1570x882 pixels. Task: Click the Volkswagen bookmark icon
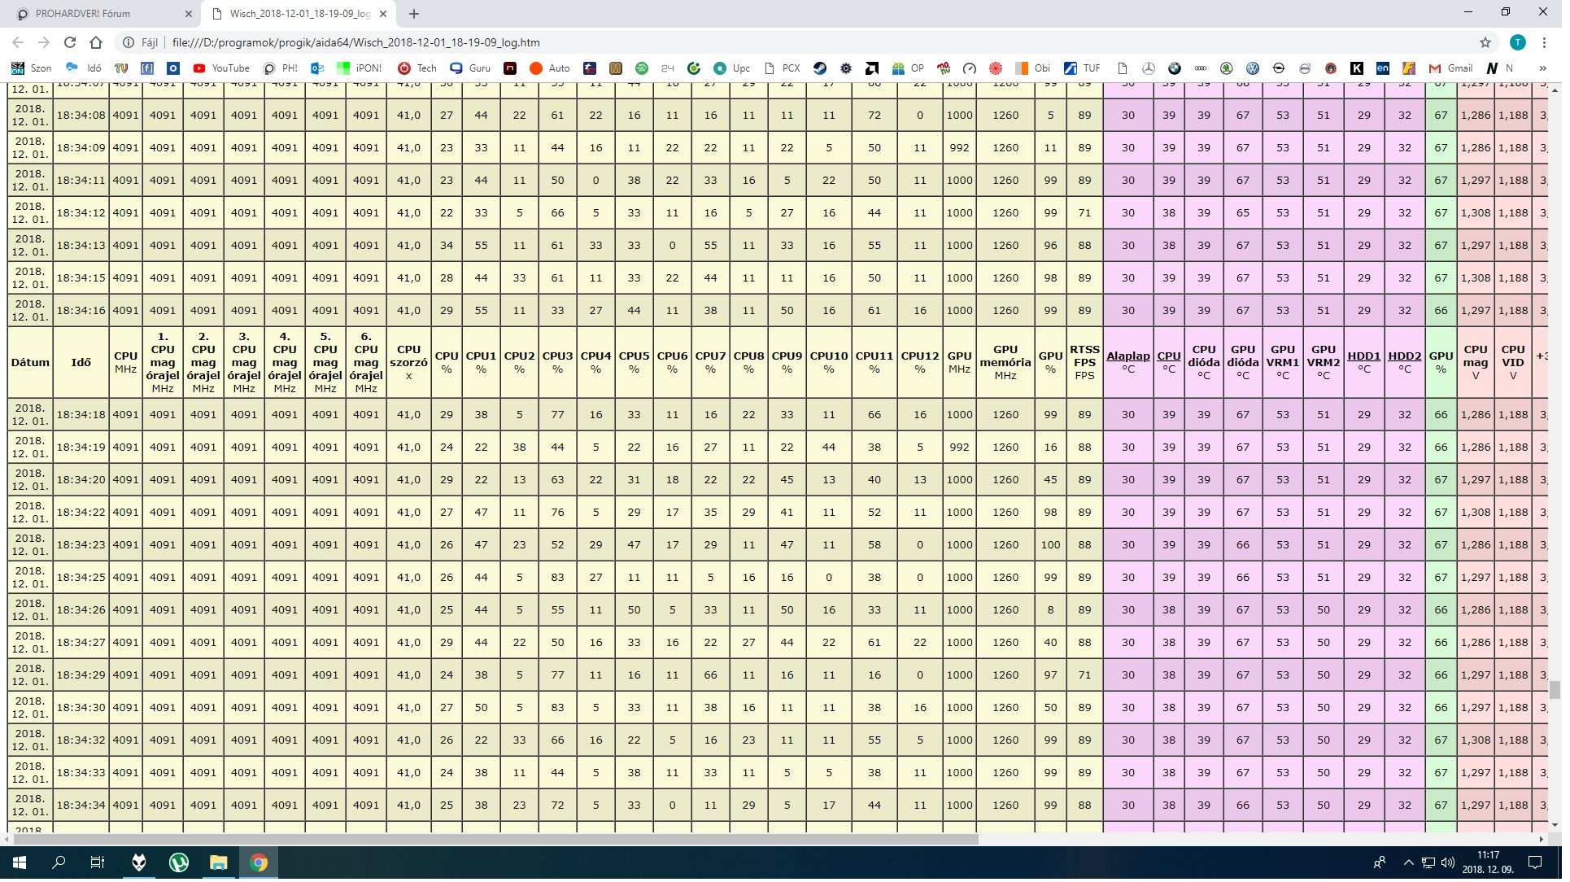coord(1252,68)
